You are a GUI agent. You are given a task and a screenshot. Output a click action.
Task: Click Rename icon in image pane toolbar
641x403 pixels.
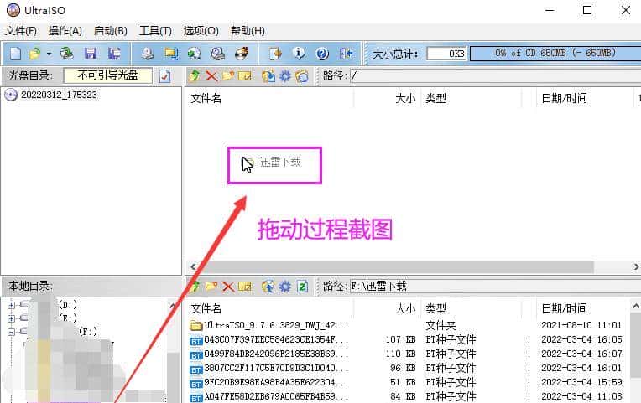pyautogui.click(x=244, y=76)
